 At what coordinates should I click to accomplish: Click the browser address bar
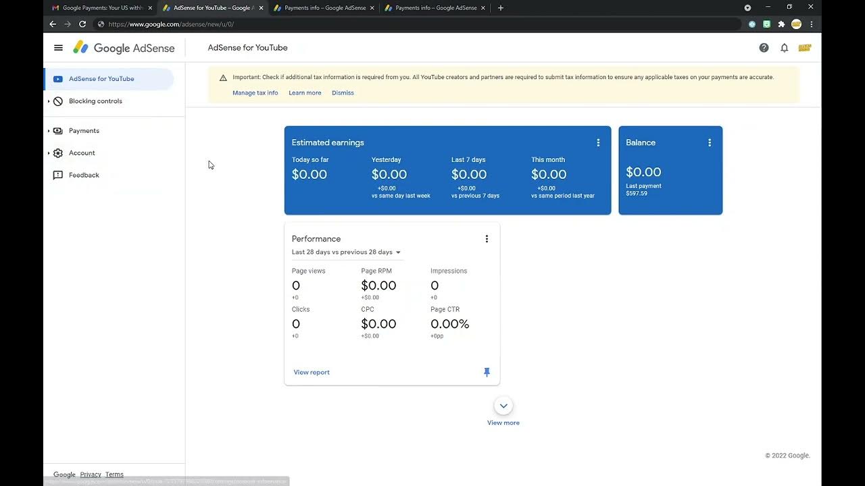coord(405,24)
